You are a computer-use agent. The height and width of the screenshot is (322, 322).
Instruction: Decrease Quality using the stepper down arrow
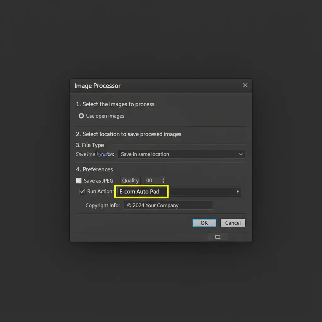163,182
